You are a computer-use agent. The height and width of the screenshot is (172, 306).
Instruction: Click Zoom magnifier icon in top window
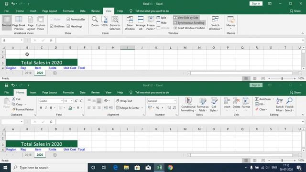95,21
